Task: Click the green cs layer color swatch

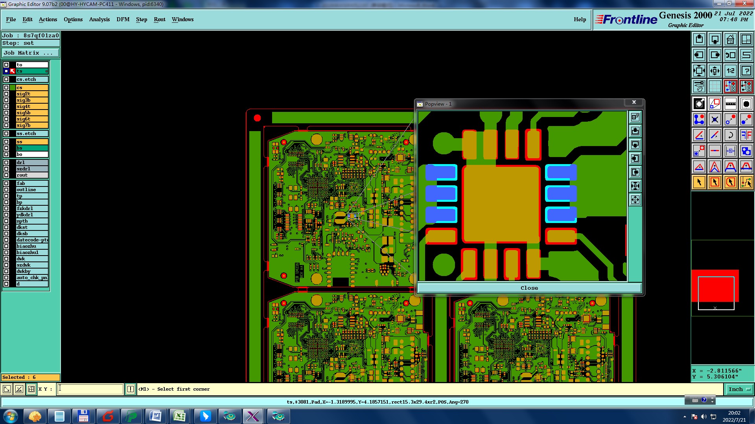Action: 13,88
